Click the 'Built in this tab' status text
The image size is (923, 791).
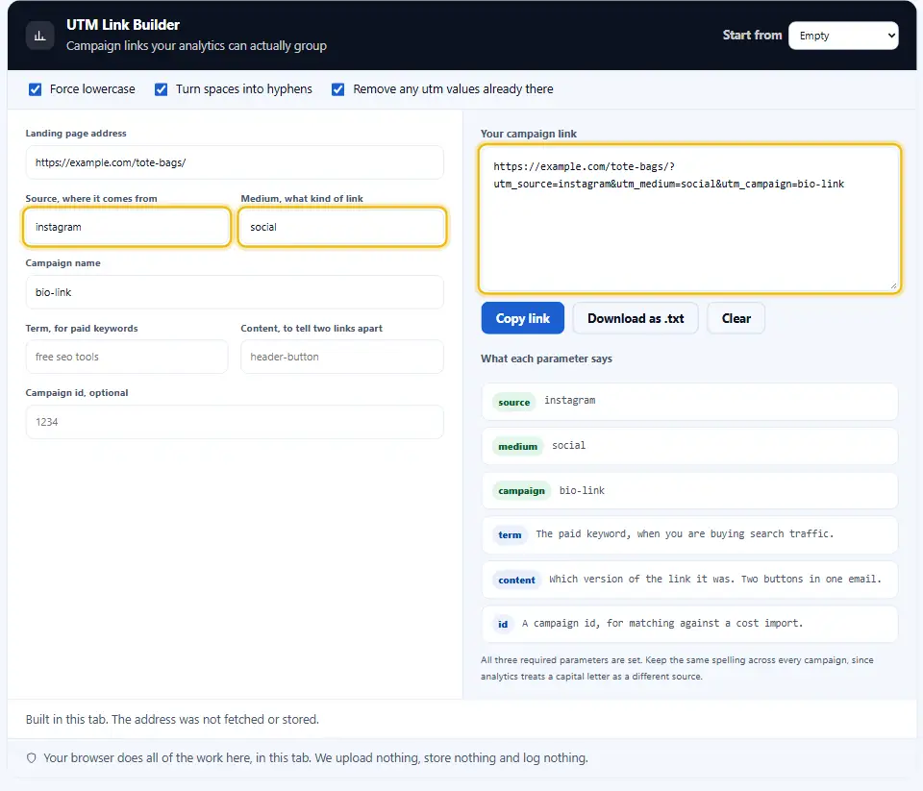172,719
